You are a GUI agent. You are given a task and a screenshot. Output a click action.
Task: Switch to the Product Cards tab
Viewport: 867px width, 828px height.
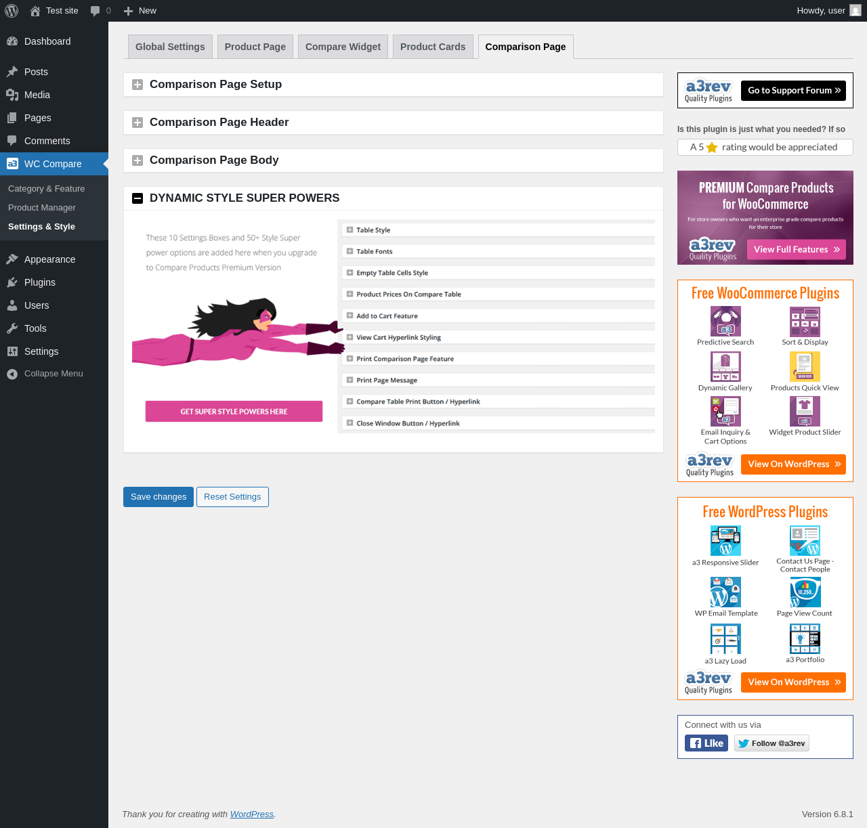433,47
